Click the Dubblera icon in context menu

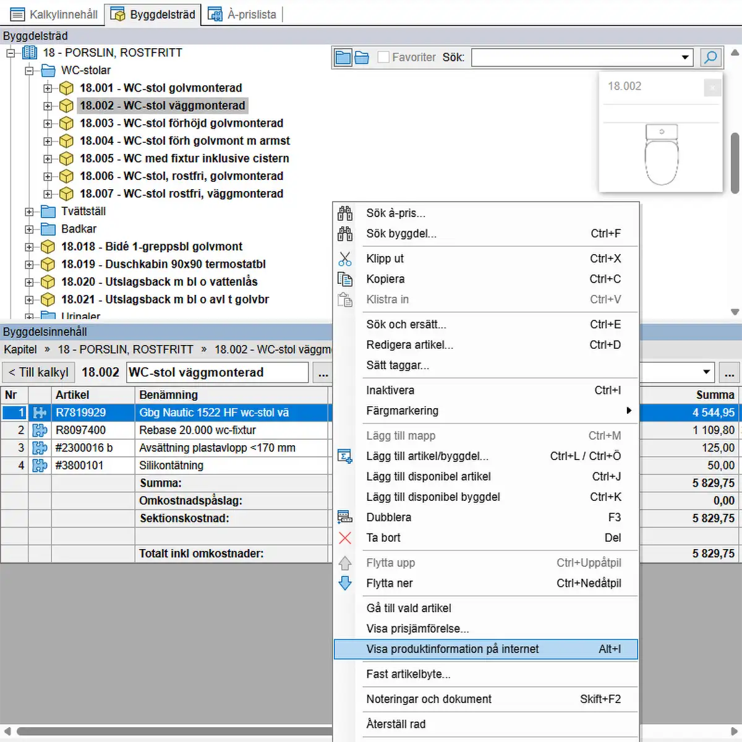point(345,518)
